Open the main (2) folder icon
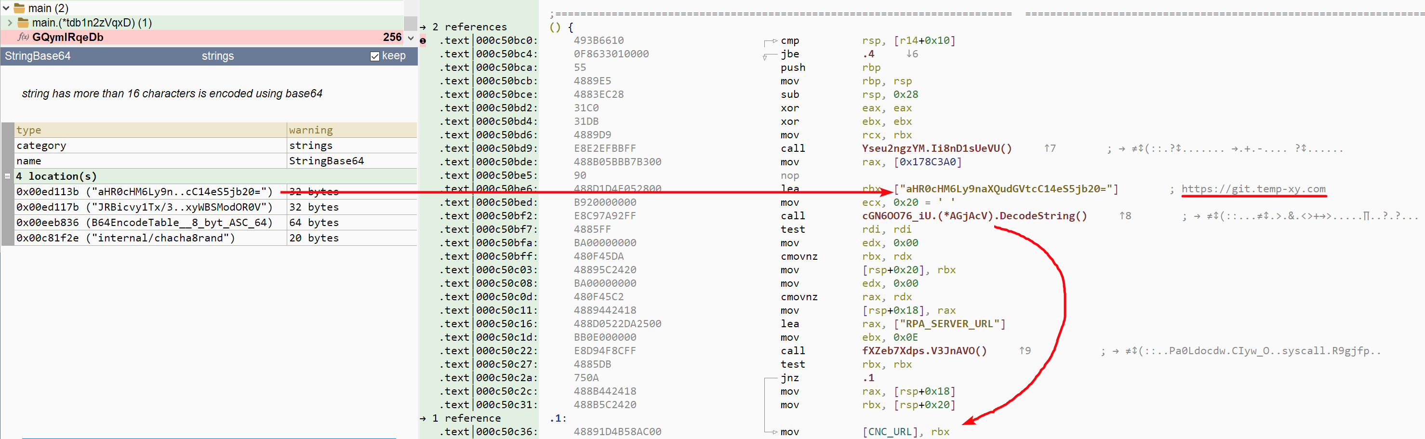 click(x=19, y=8)
